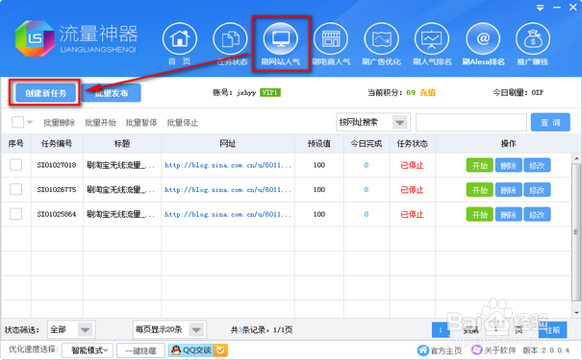Open the 首页 home icon
The image size is (582, 360).
coord(180,38)
